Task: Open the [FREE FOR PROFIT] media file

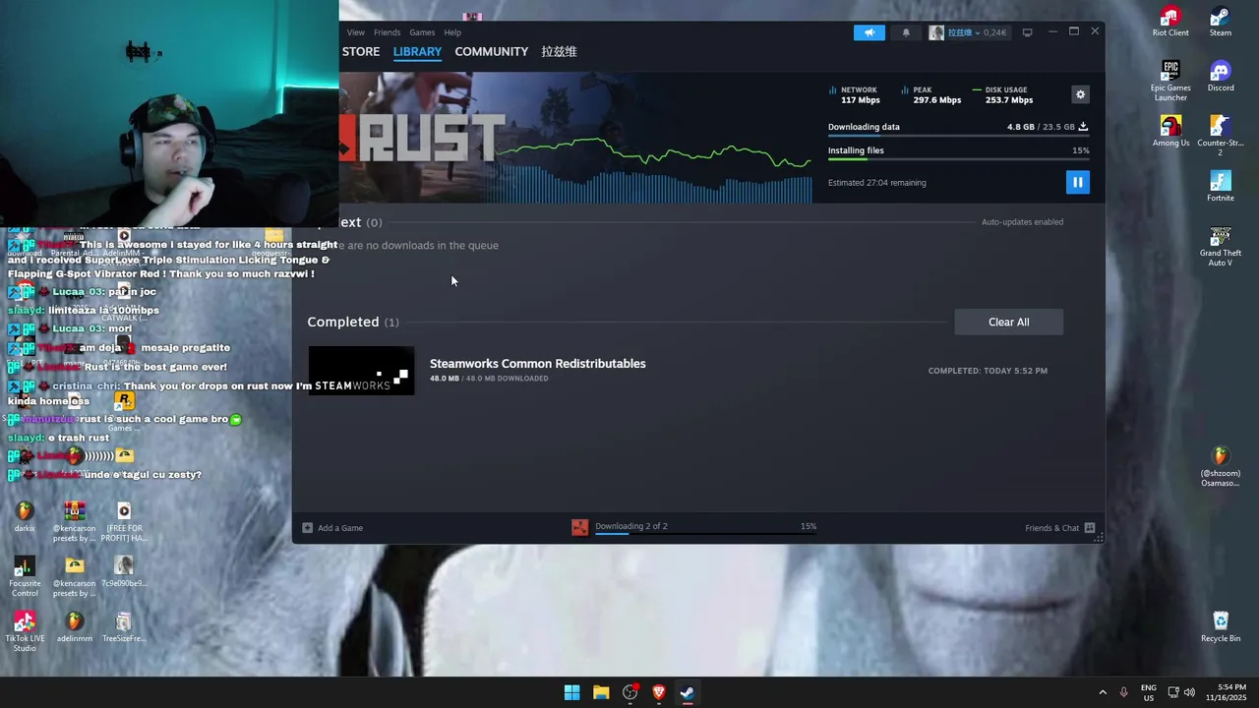Action: (124, 521)
